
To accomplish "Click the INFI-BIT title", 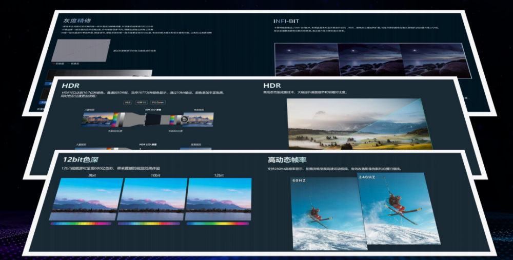I will click(x=287, y=21).
